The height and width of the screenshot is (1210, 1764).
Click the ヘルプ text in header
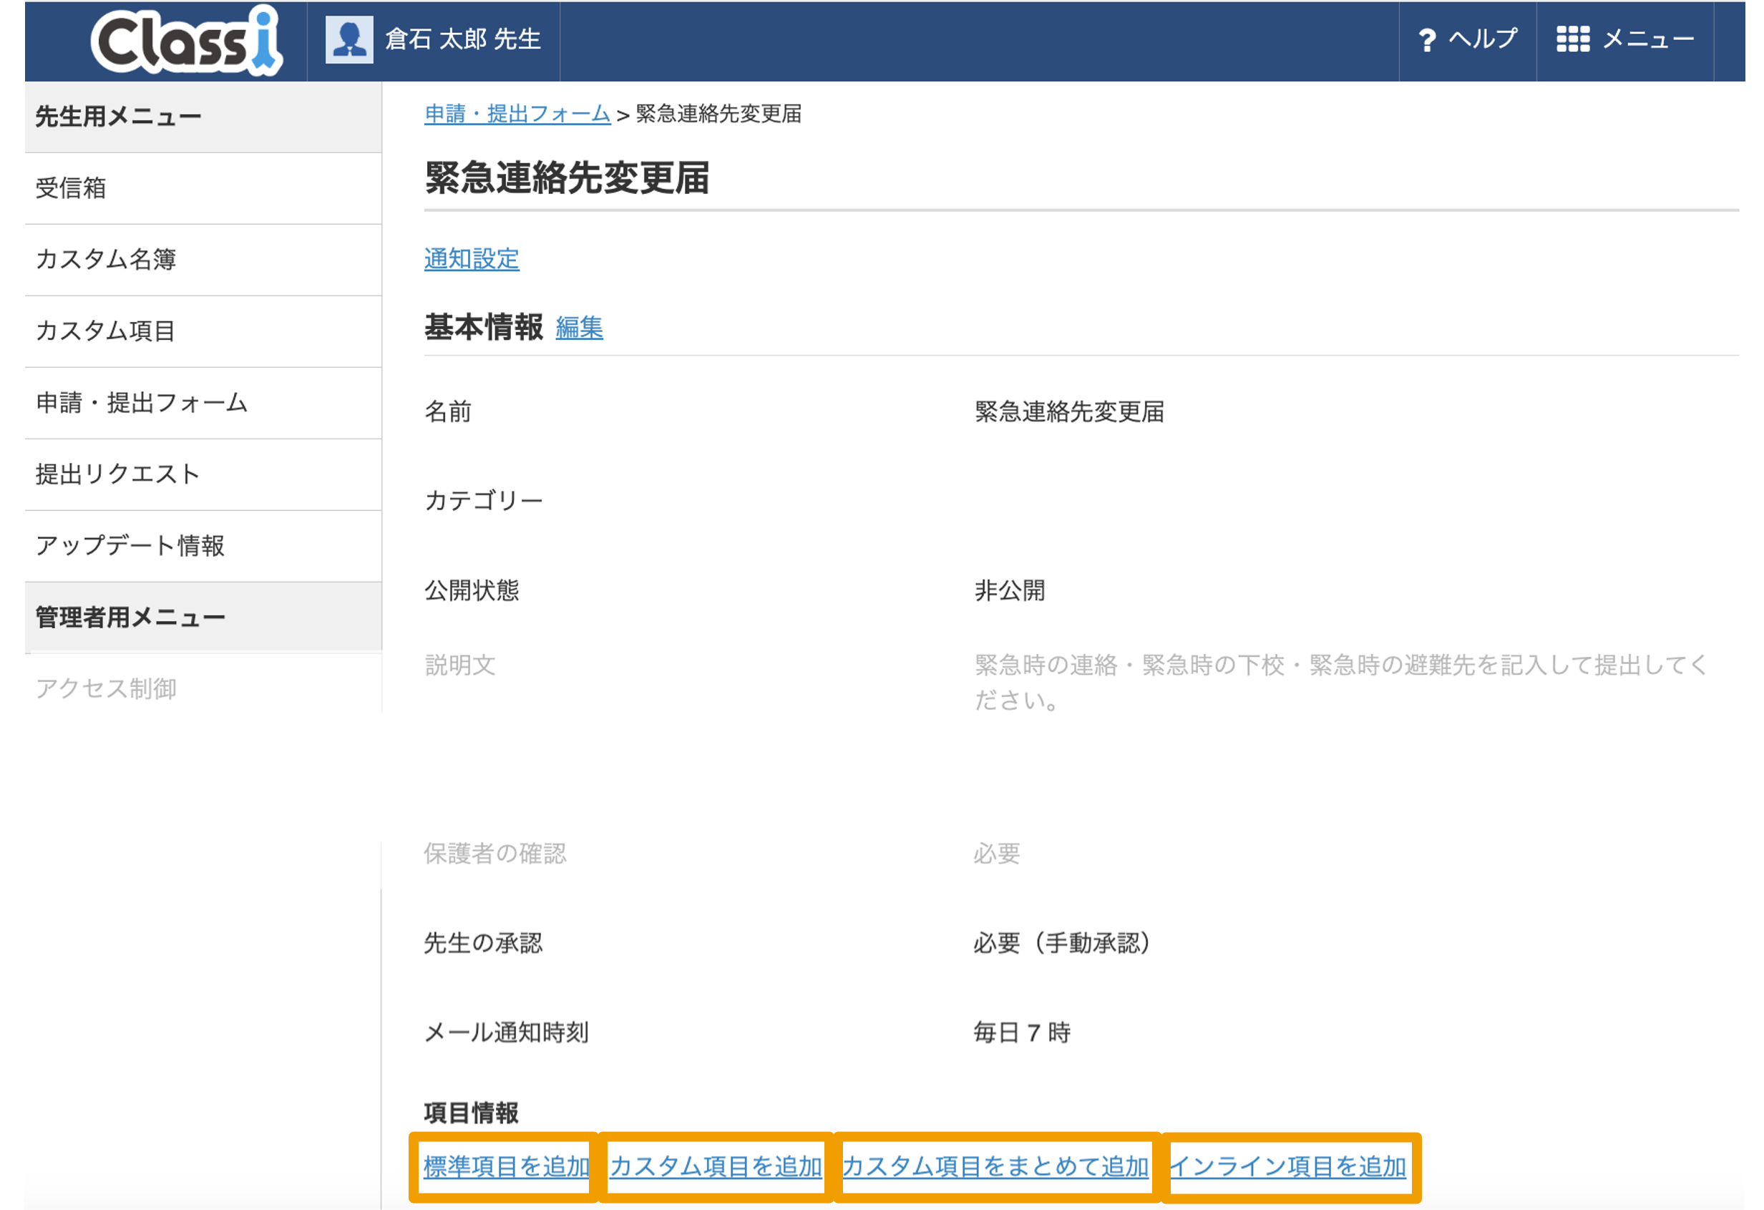[x=1482, y=39]
